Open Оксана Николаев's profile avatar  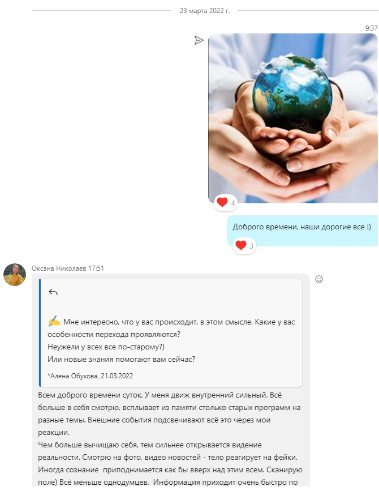coord(15,275)
